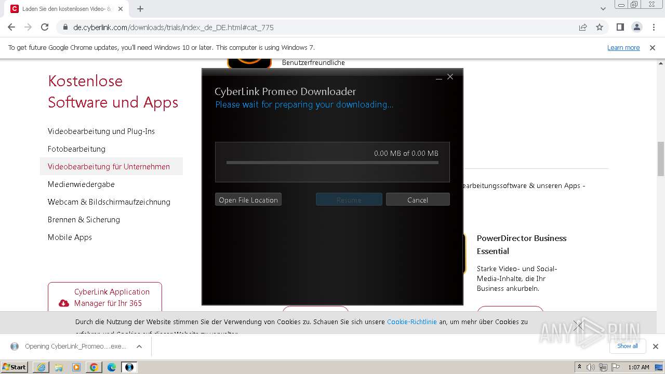This screenshot has height=374, width=665.
Task: Click the download progress bar
Action: coord(332,163)
